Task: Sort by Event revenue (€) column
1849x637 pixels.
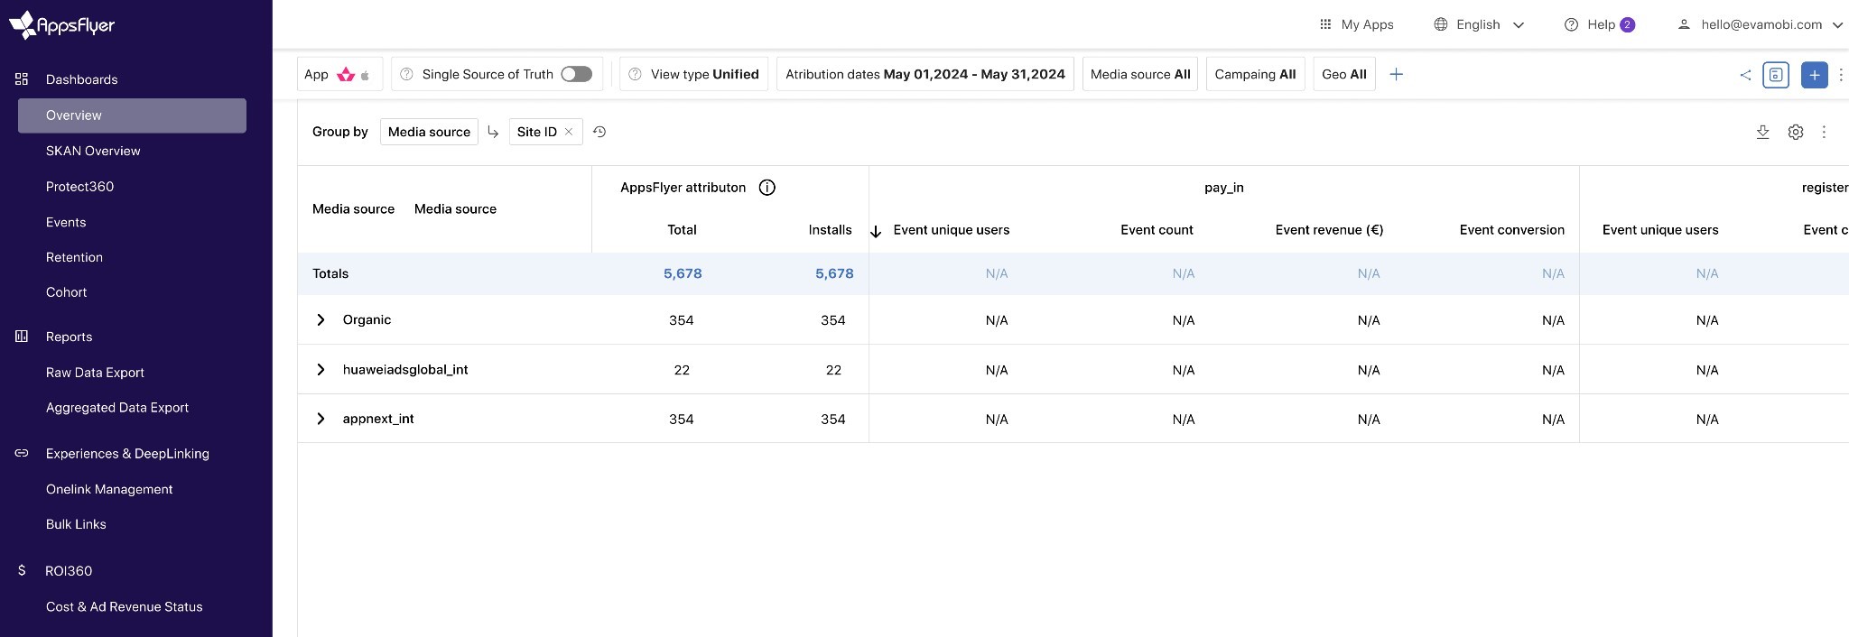Action: tap(1329, 230)
